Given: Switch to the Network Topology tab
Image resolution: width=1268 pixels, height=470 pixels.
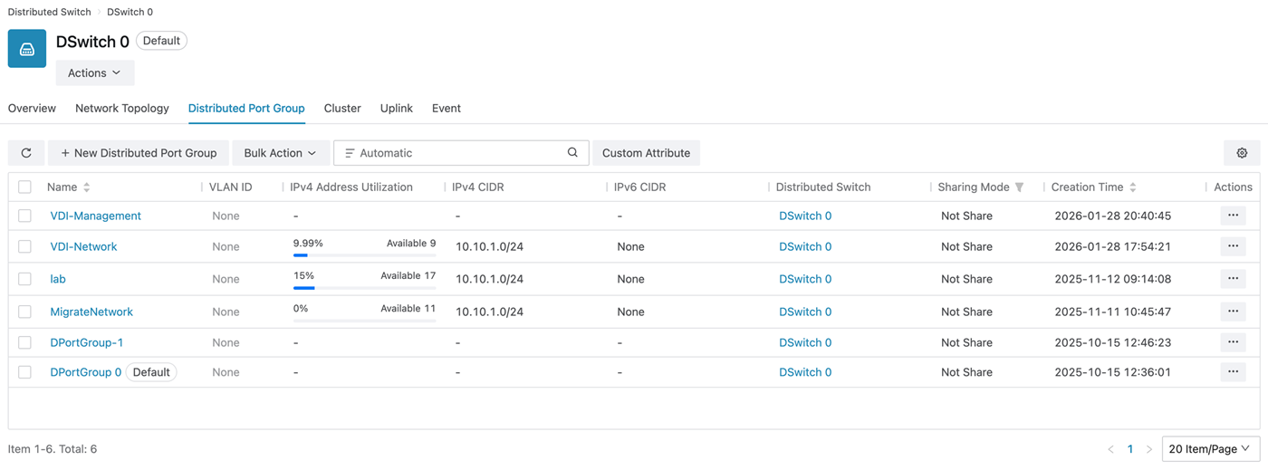Looking at the screenshot, I should pyautogui.click(x=122, y=109).
